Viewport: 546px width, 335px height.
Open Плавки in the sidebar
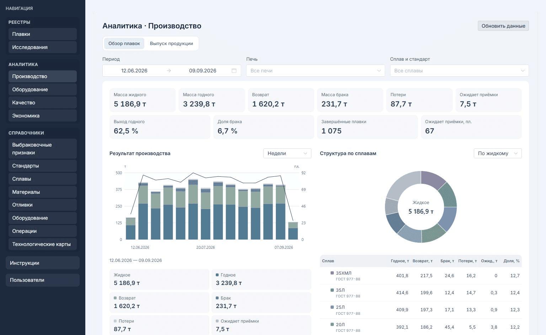(x=43, y=34)
